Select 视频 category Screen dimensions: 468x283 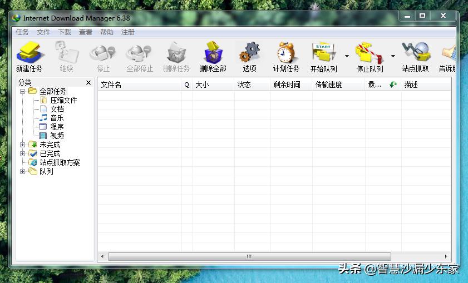(x=57, y=136)
